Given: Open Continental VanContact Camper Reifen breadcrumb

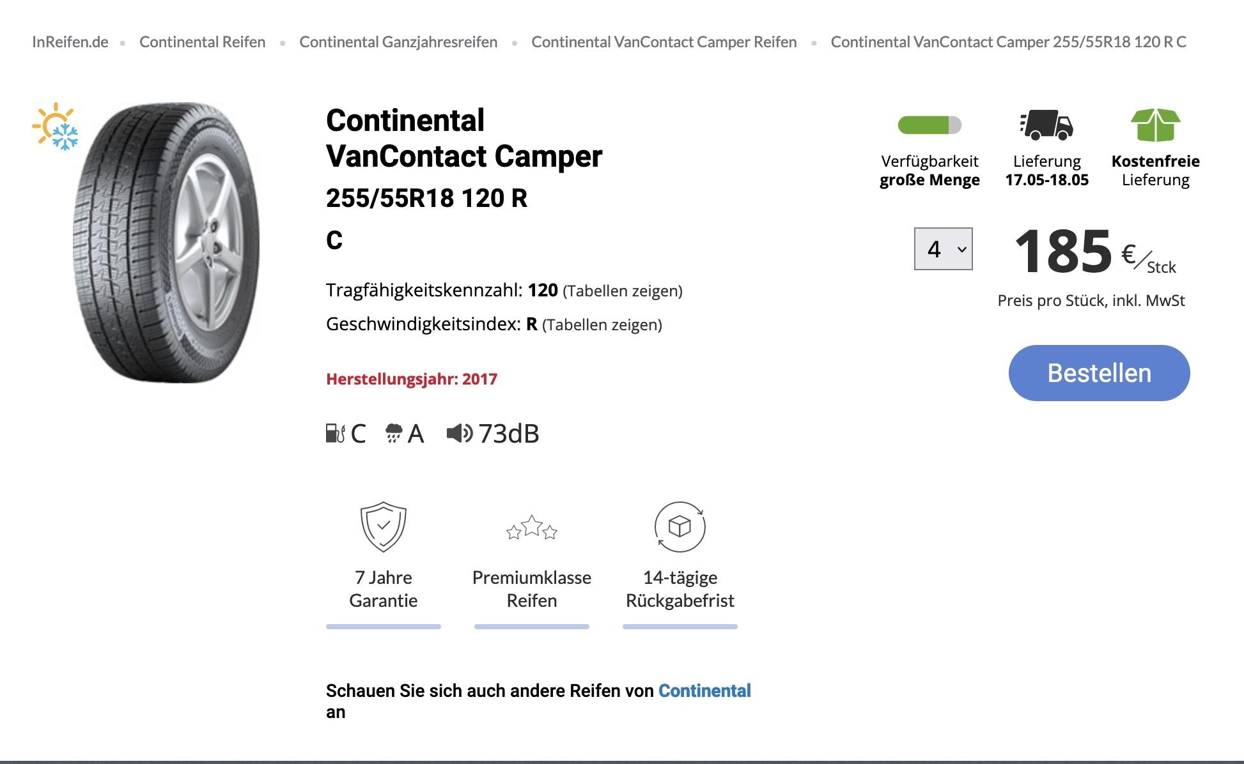Looking at the screenshot, I should point(664,42).
